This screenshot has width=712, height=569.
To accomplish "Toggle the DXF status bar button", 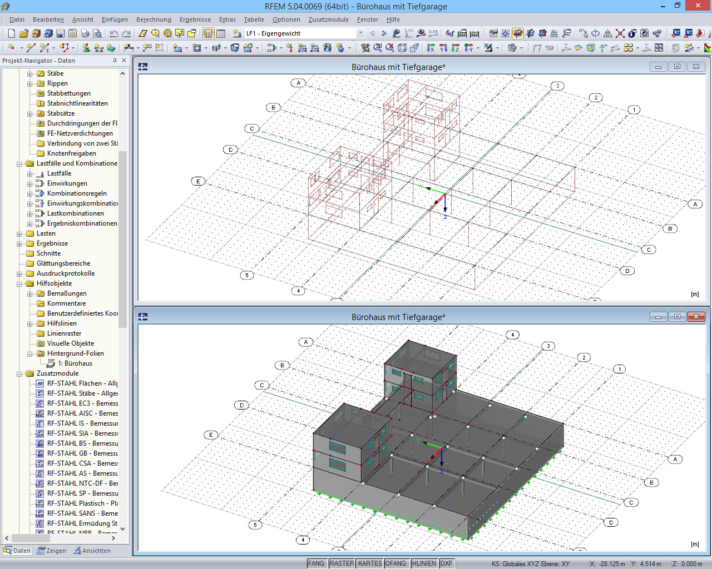I will coord(446,563).
